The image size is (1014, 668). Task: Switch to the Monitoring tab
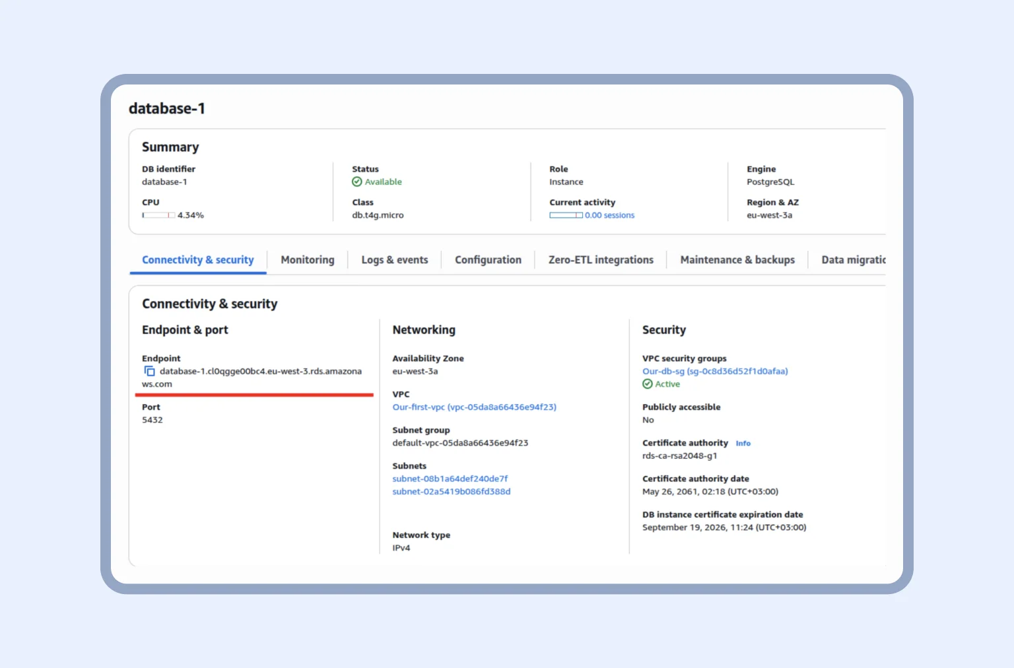[307, 259]
